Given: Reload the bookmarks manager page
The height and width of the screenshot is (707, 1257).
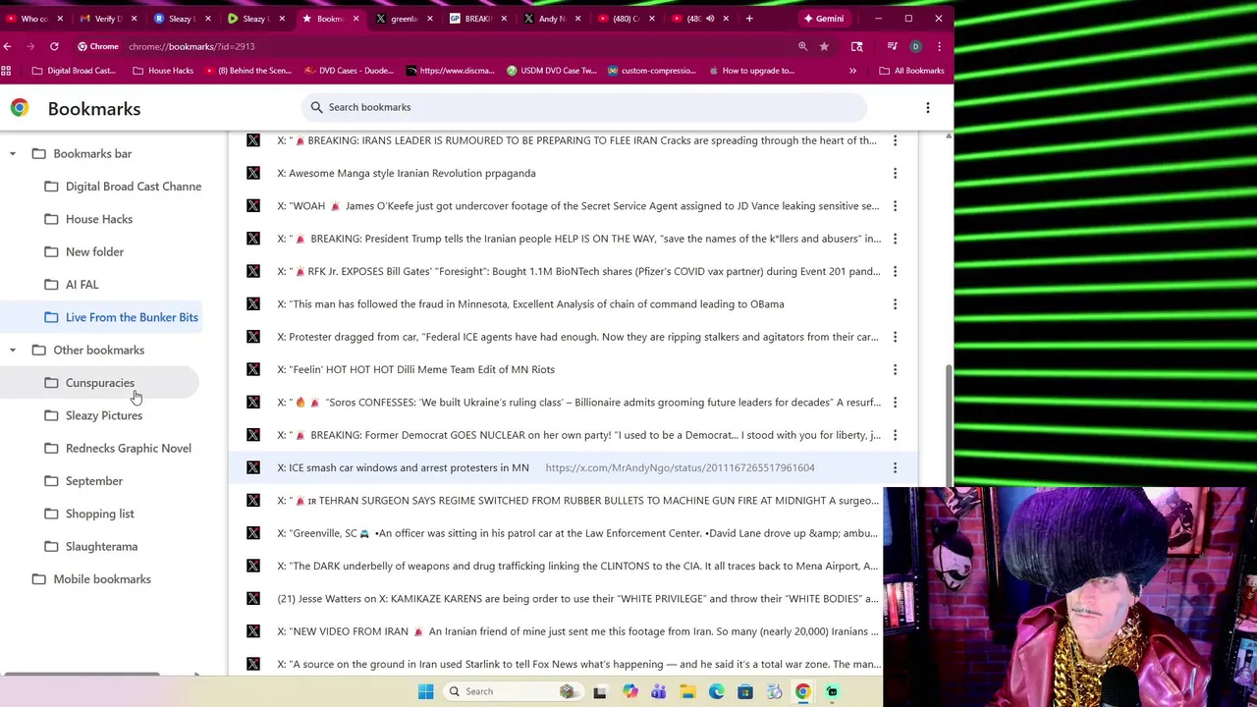Looking at the screenshot, I should coord(54,46).
